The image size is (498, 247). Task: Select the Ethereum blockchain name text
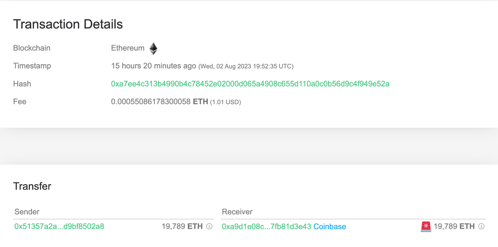click(x=128, y=48)
